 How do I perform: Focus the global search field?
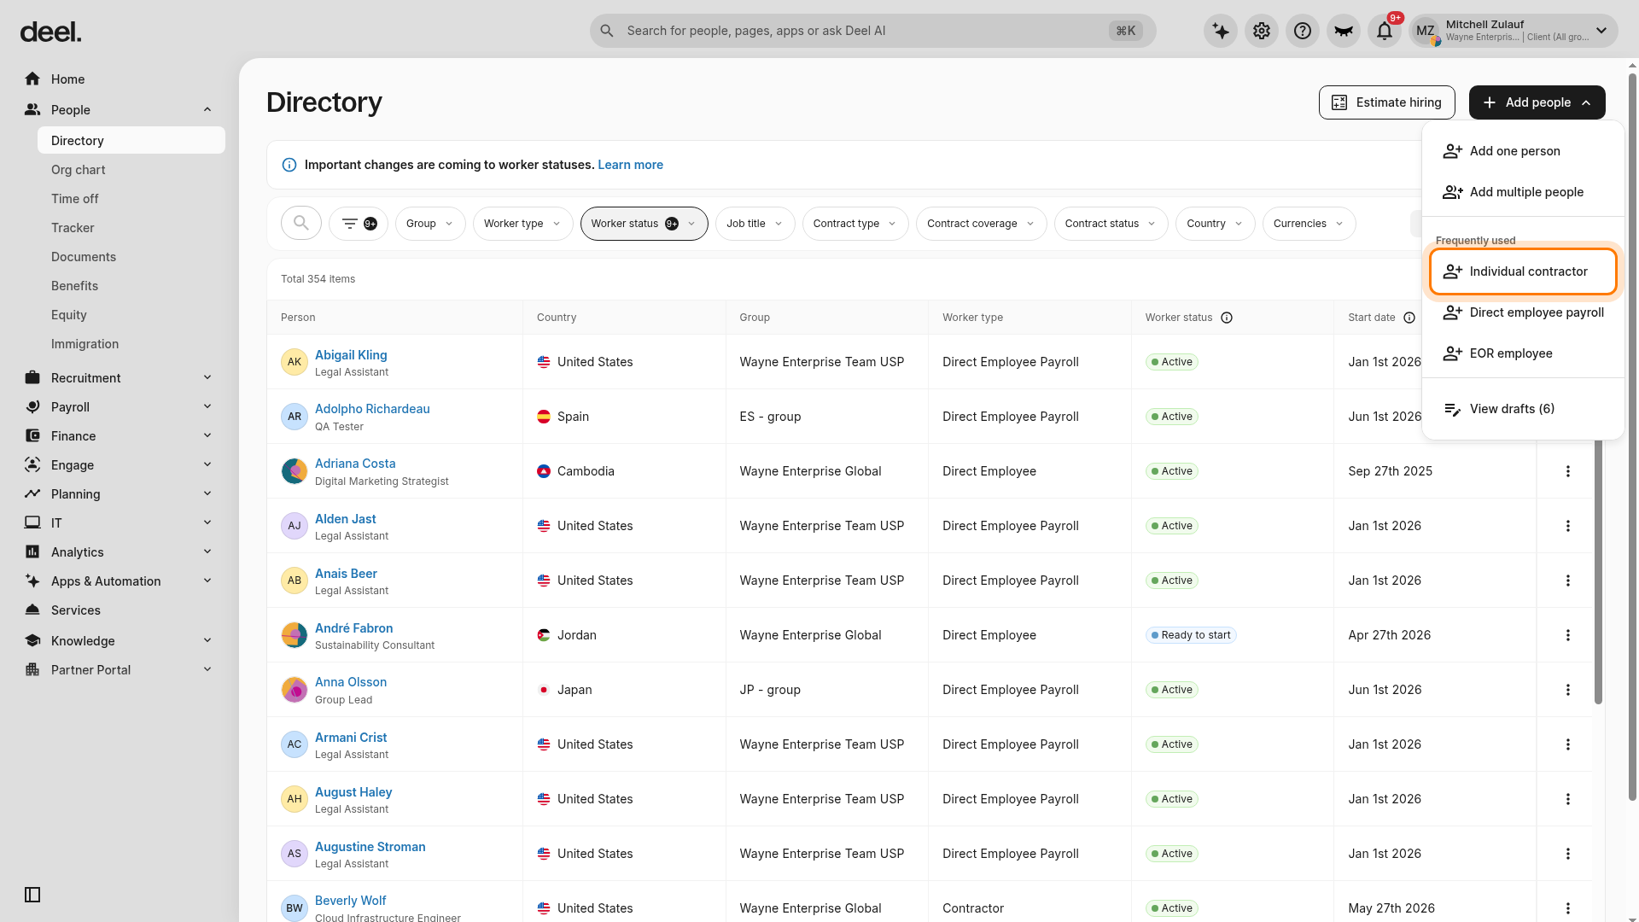(872, 31)
